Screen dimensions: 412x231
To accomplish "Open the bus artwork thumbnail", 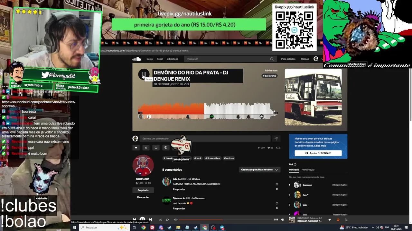I will (x=313, y=97).
